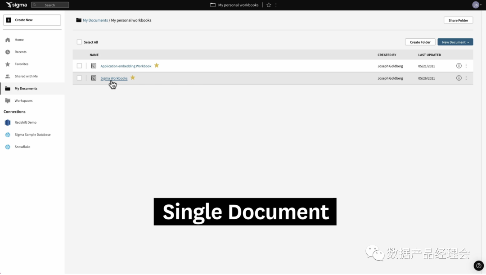Click the Sigma Sample Database snowflake icon
This screenshot has height=275, width=486.
pos(8,135)
